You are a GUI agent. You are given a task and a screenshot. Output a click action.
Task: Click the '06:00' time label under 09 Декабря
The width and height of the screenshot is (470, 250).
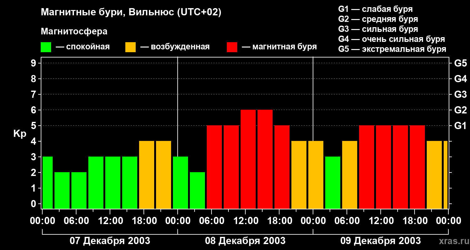point(347,221)
